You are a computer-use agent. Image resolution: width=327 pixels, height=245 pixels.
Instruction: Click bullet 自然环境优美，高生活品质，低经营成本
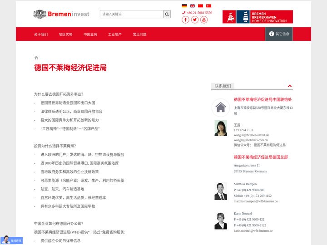74,198
